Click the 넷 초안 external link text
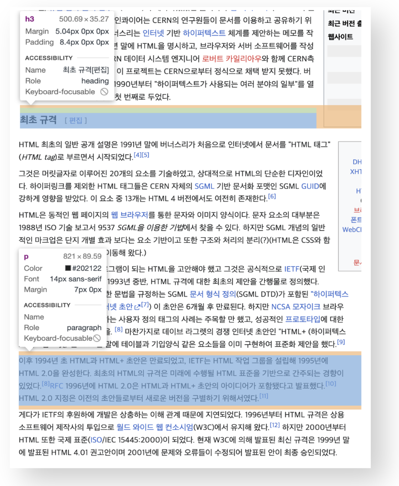 tap(121, 307)
